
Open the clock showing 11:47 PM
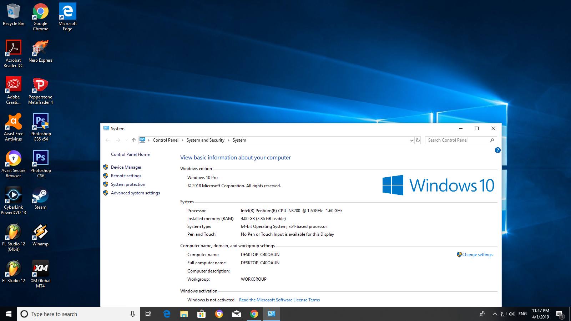541,314
